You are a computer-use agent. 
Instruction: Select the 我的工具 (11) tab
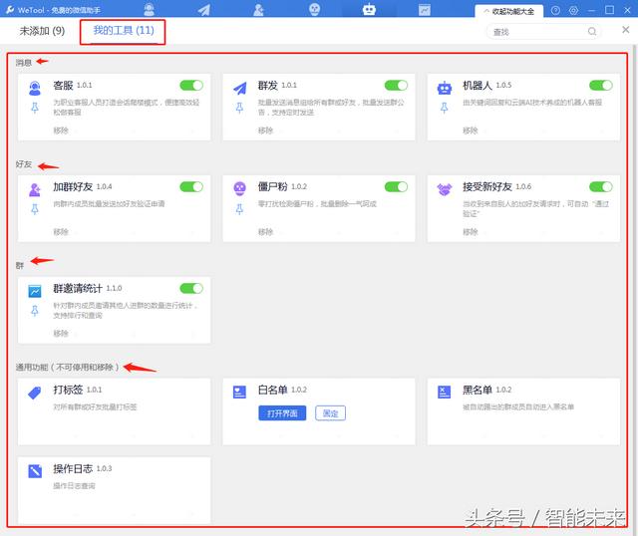(124, 31)
